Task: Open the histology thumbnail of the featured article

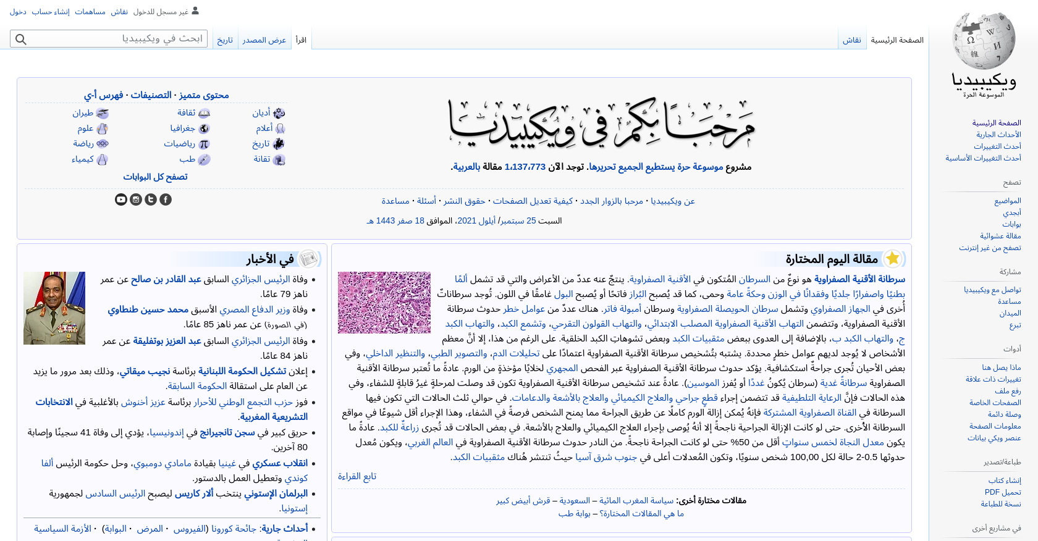Action: (384, 303)
